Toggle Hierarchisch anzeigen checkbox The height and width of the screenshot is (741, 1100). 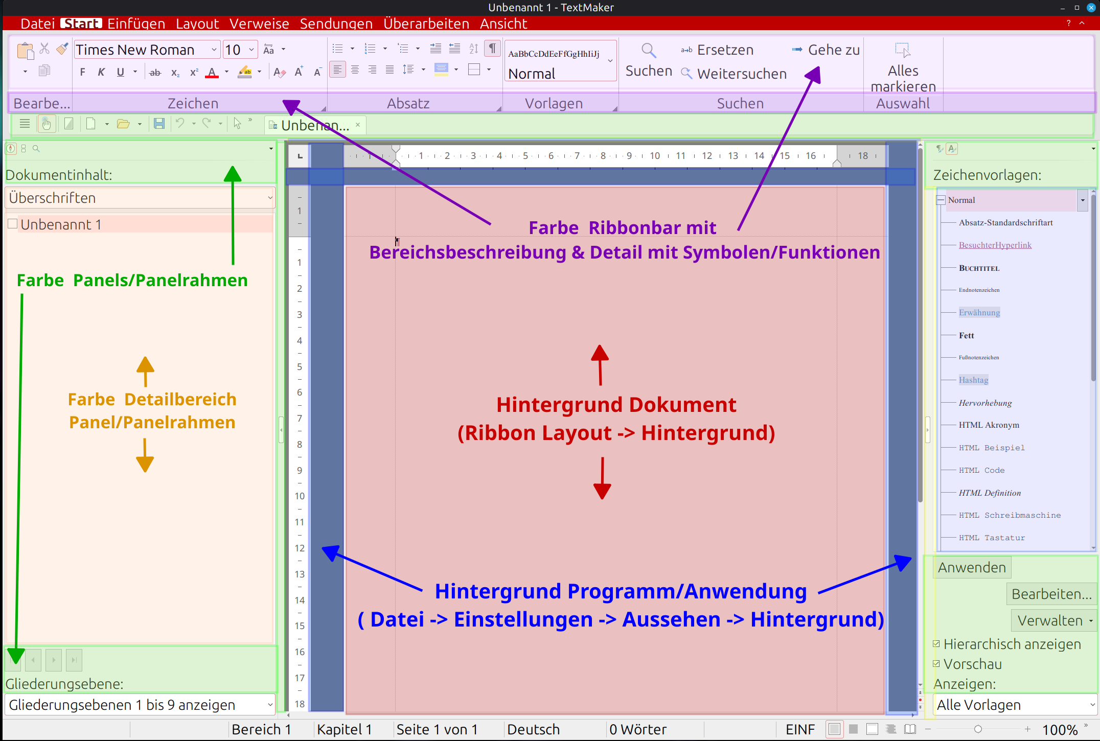(936, 644)
